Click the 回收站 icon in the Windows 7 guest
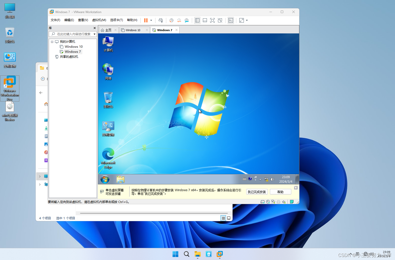The height and width of the screenshot is (260, 395). tap(108, 100)
